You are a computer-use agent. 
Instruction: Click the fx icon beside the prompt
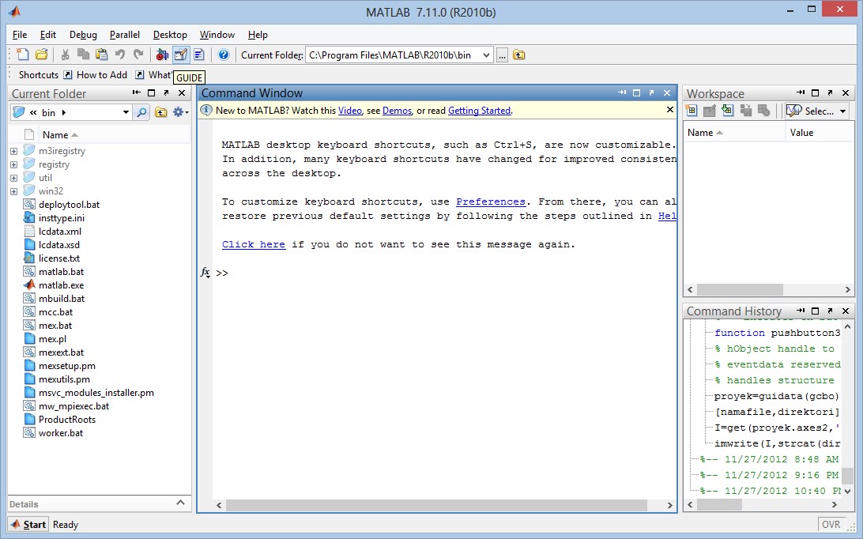(x=205, y=272)
